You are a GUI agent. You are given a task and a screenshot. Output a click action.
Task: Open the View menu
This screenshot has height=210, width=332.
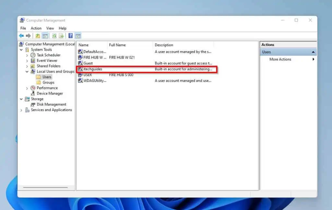pos(50,28)
